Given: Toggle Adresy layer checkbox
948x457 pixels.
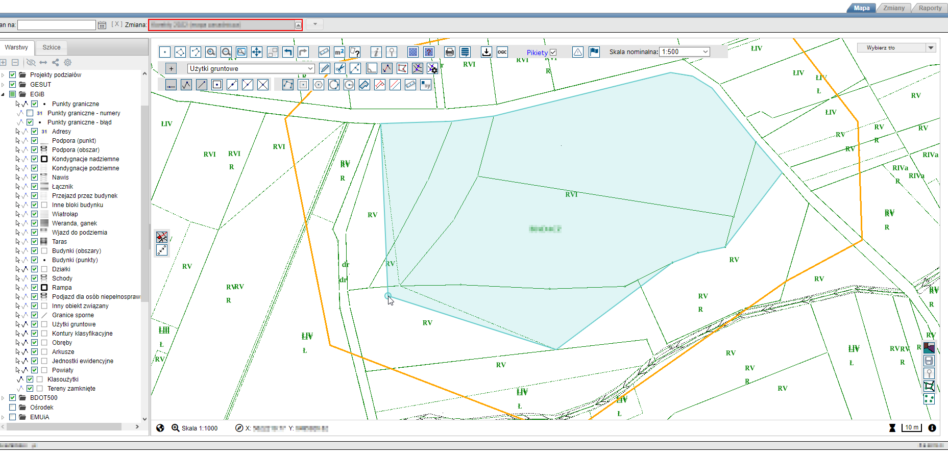Looking at the screenshot, I should 34,132.
